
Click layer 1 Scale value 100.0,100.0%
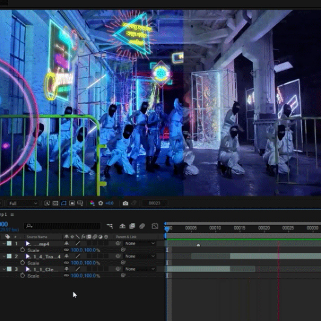coord(85,250)
